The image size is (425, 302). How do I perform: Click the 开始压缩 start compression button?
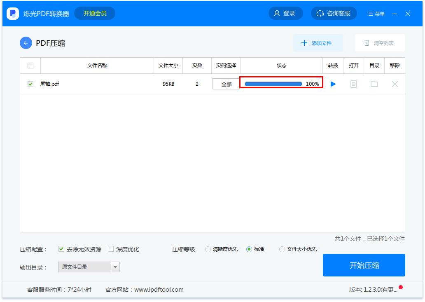(x=363, y=265)
